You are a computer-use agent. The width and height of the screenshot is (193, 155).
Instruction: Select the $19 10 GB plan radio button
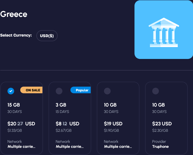(107, 91)
